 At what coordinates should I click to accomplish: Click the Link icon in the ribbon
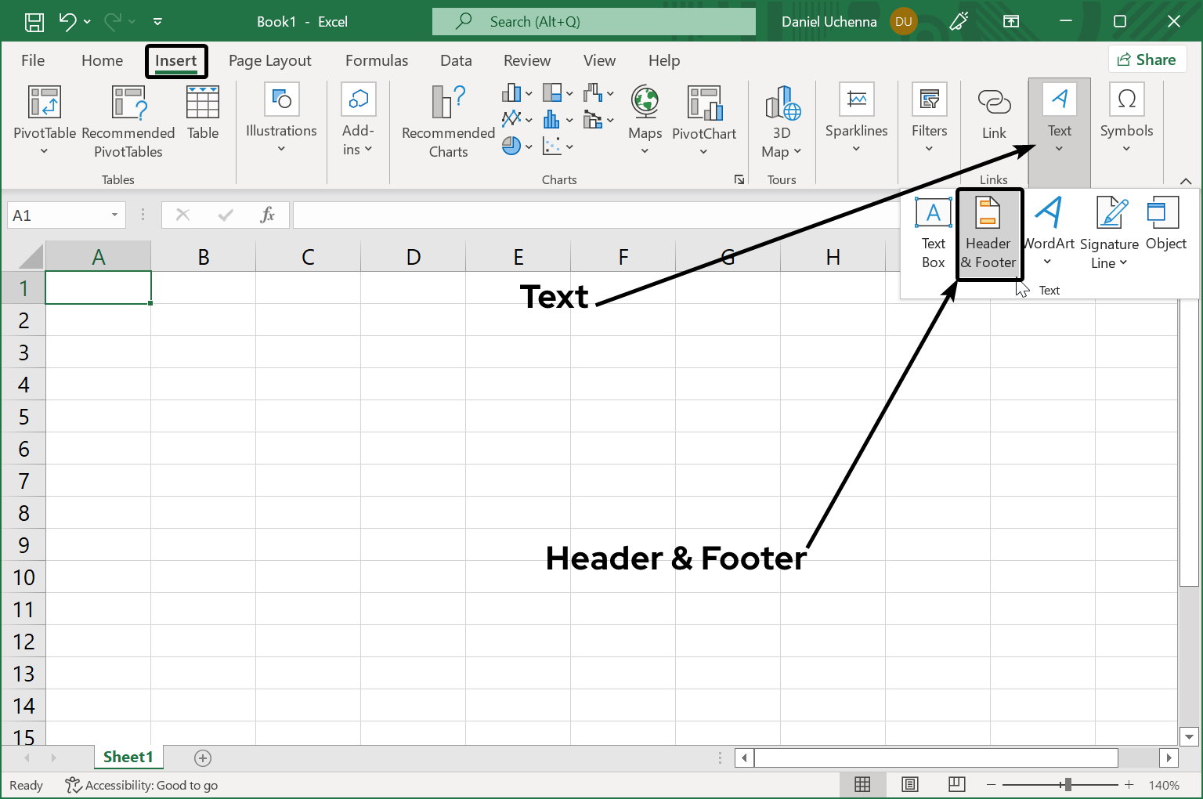(994, 114)
